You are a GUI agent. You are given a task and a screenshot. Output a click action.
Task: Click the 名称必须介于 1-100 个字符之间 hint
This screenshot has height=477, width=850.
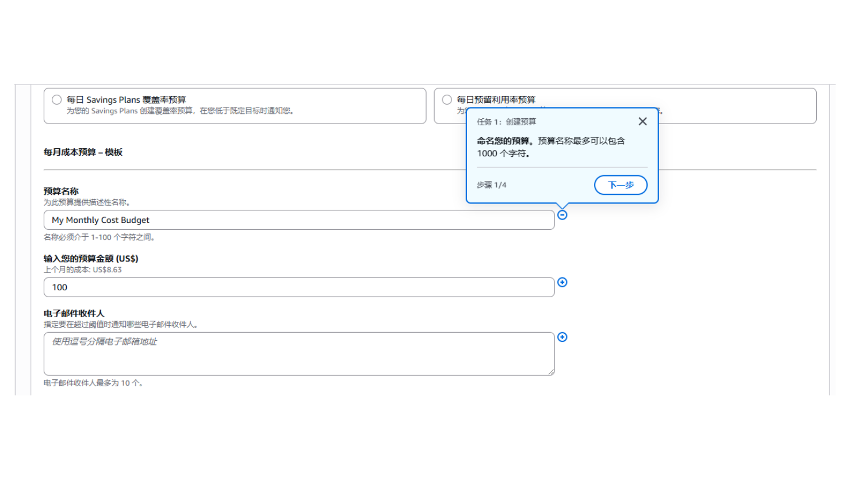pyautogui.click(x=100, y=237)
